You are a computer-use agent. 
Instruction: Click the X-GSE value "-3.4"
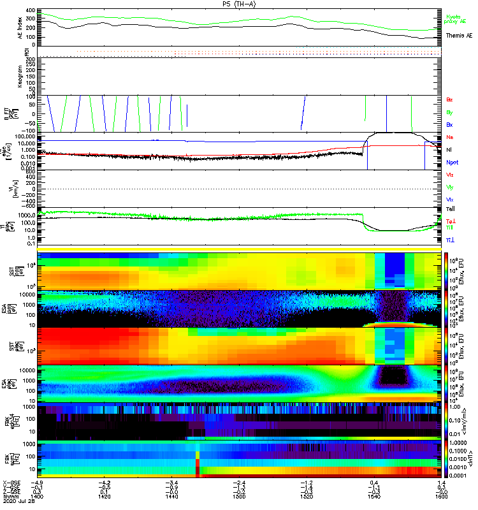tap(171, 483)
